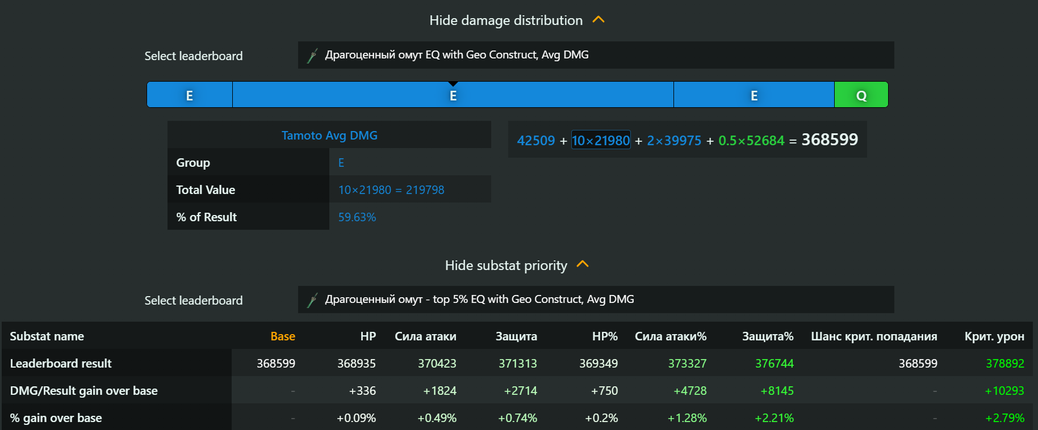Image resolution: width=1038 pixels, height=430 pixels.
Task: Click the Substat name column header
Action: pos(47,336)
